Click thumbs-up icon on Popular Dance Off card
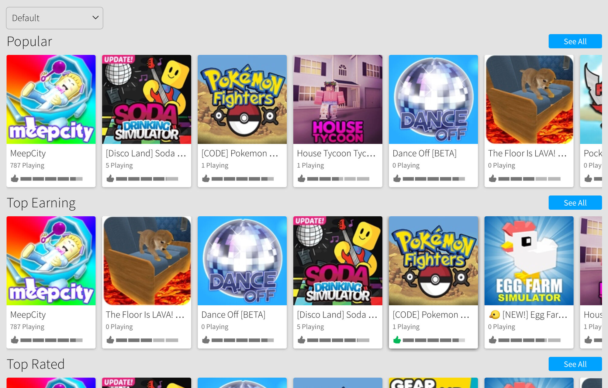This screenshot has width=608, height=388. pos(397,178)
